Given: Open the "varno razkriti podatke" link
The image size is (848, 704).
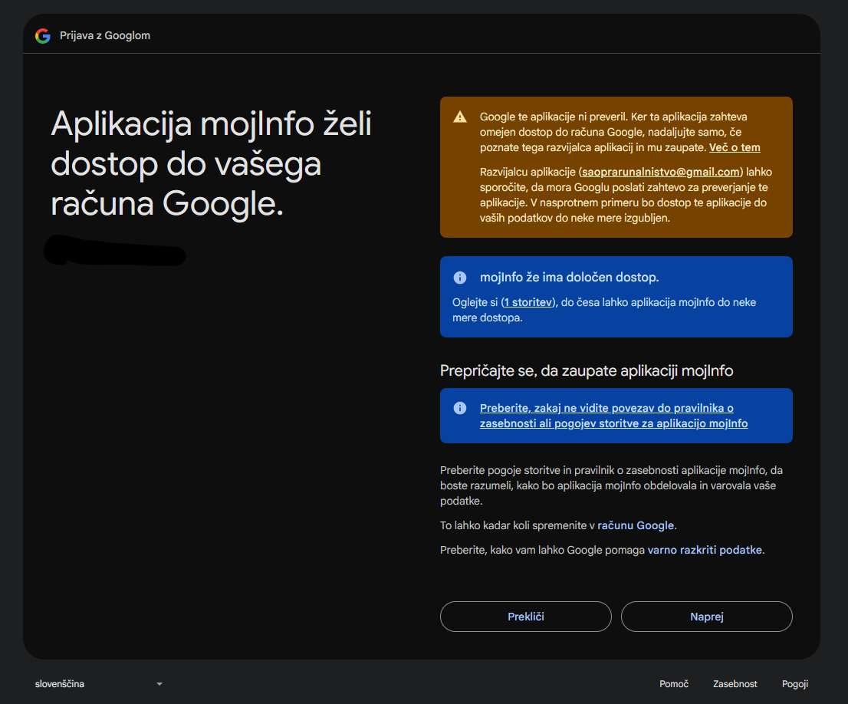Looking at the screenshot, I should tap(705, 550).
